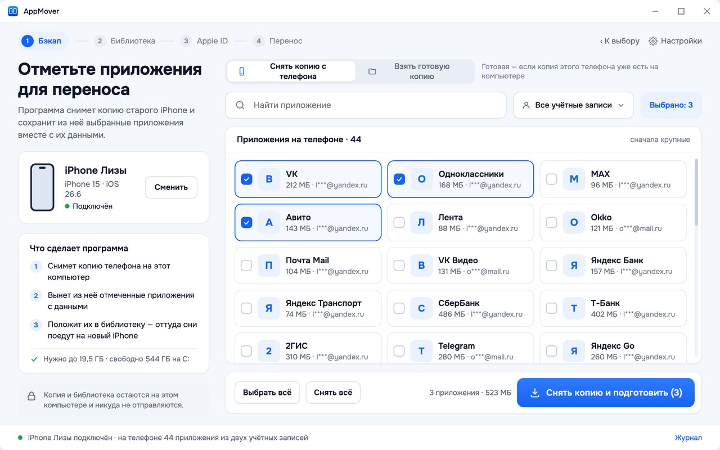720x450 pixels.
Task: Click the app list vertical scrollbar
Action: point(696,192)
